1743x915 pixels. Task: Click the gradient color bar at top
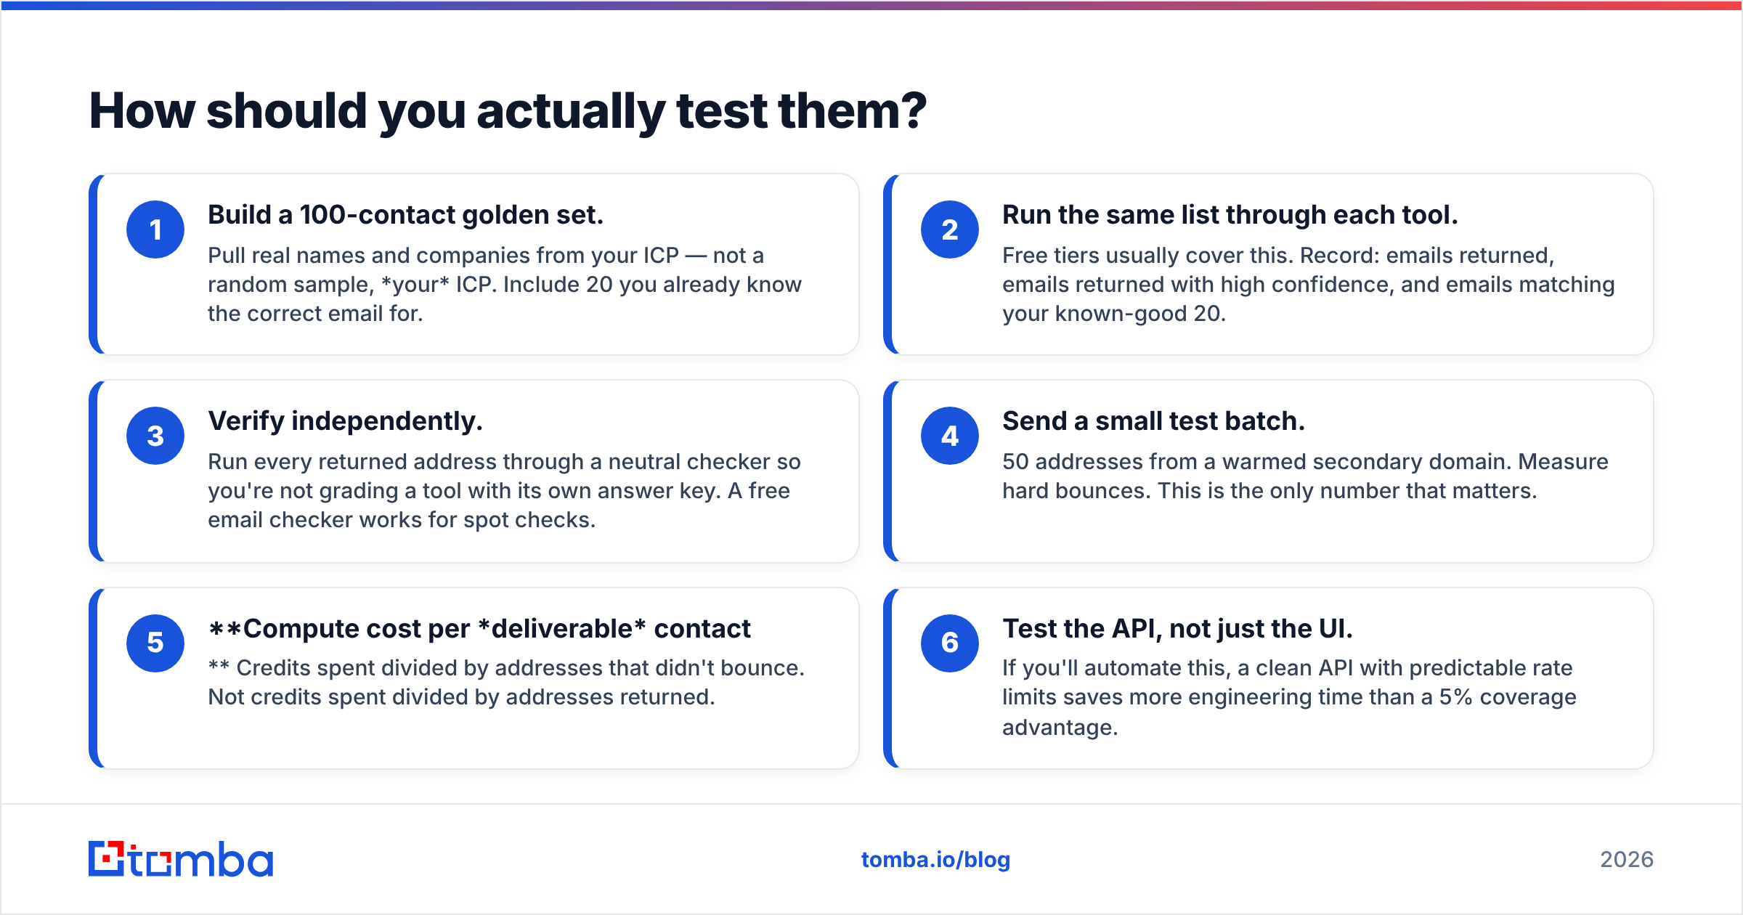click(x=871, y=5)
